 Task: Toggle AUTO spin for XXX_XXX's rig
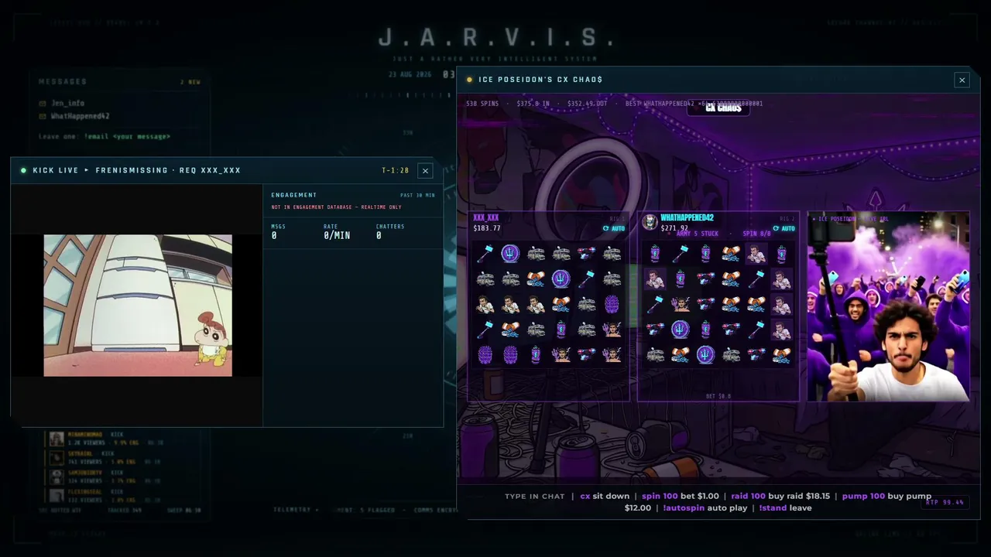tap(614, 228)
